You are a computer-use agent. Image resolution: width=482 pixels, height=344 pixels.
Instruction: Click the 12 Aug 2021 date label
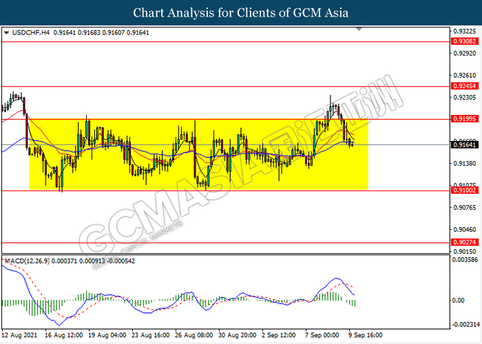pos(21,335)
